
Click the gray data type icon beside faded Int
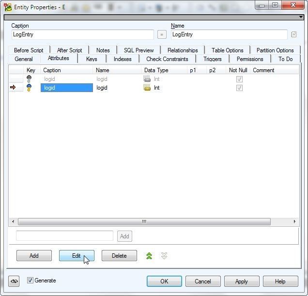click(147, 79)
